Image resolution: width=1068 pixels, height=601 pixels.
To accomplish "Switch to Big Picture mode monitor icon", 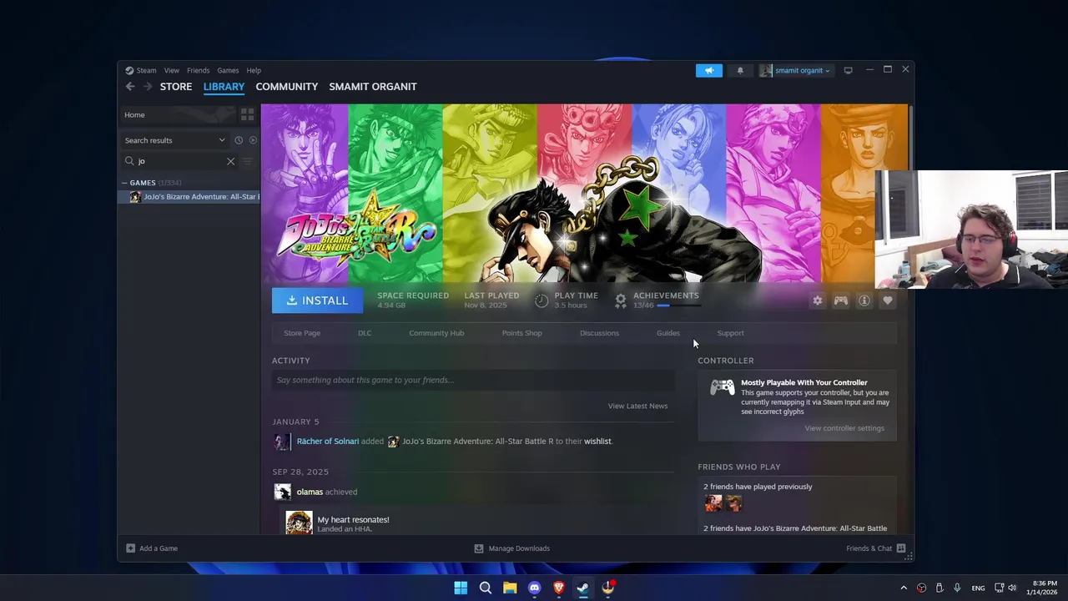I will click(x=848, y=70).
